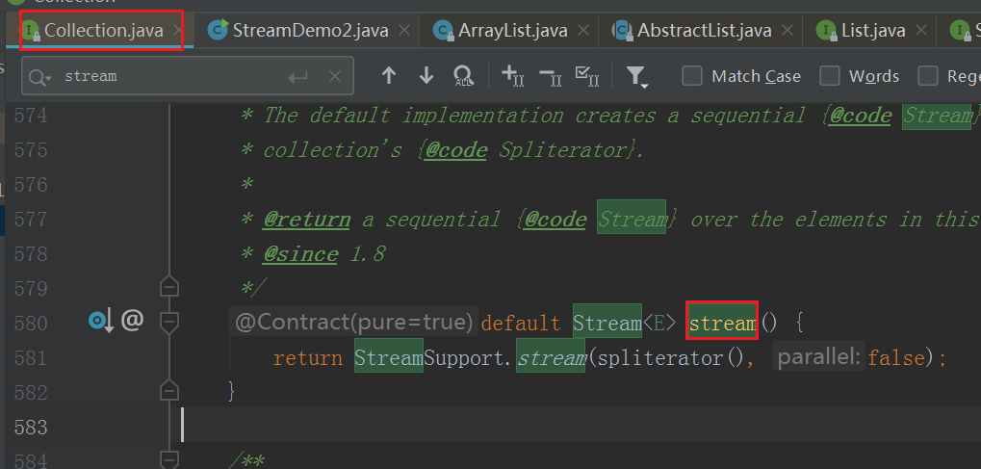The width and height of the screenshot is (981, 469).
Task: Click the @return tag on line 577
Action: click(x=306, y=220)
